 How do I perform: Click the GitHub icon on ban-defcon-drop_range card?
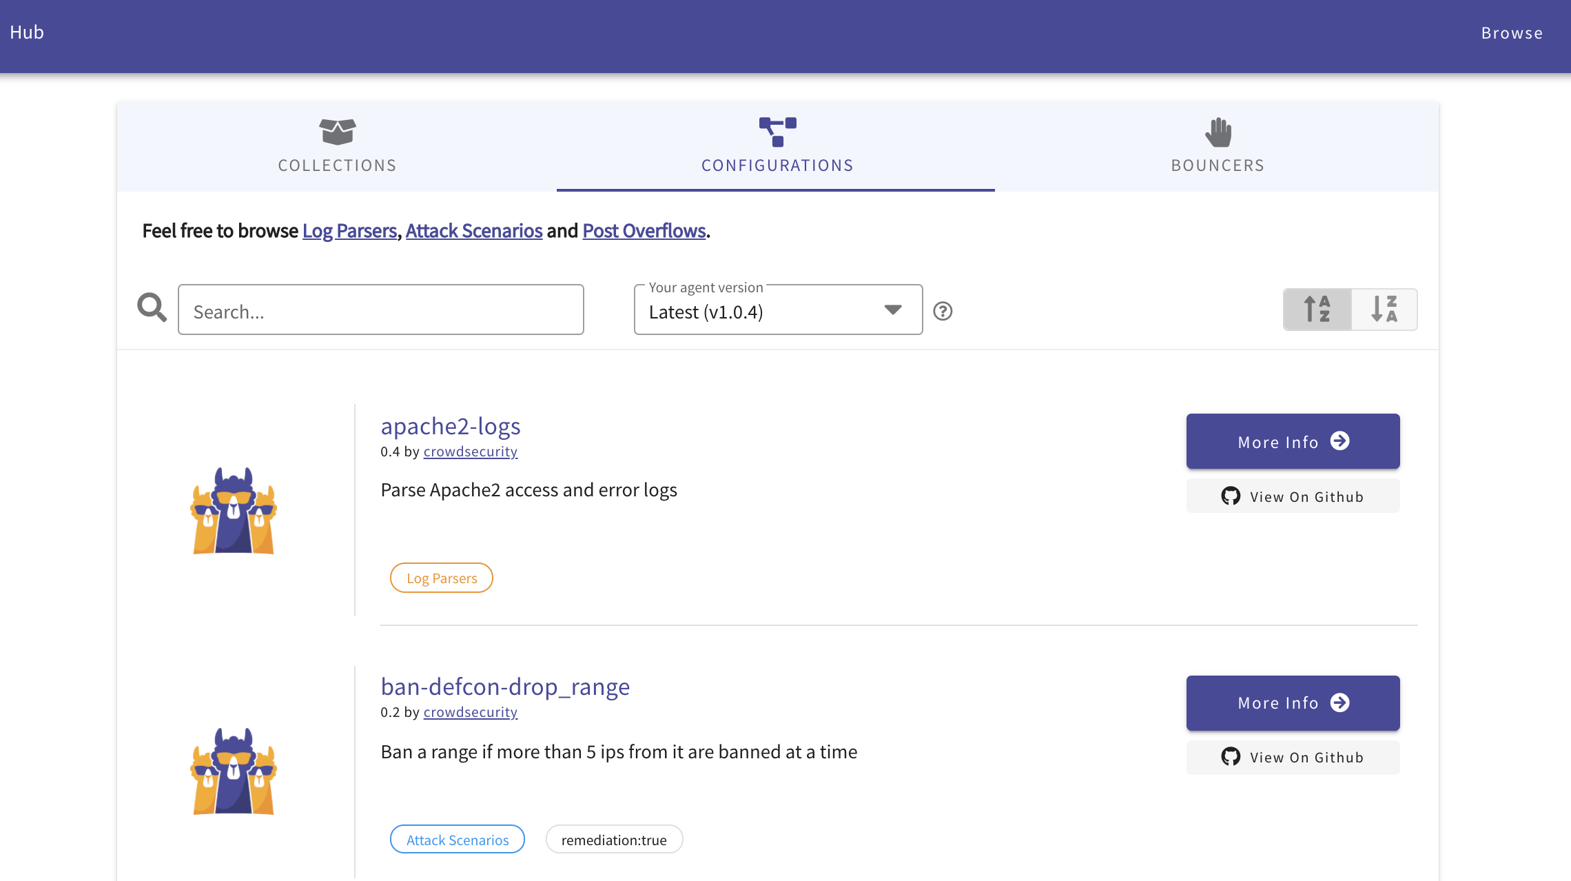click(1231, 757)
